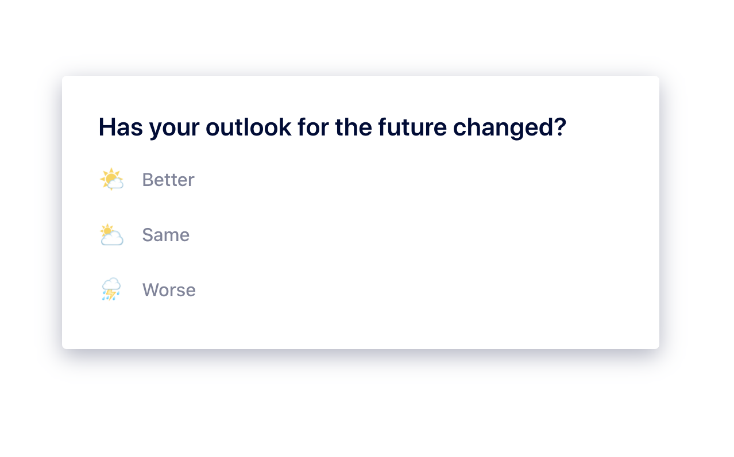Click the thunderstorm rain cloud icon

click(x=111, y=290)
